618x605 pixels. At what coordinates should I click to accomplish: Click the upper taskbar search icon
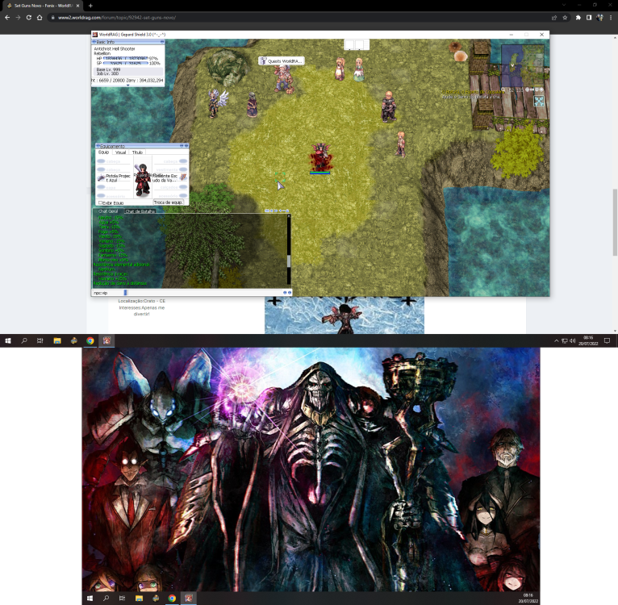(24, 340)
